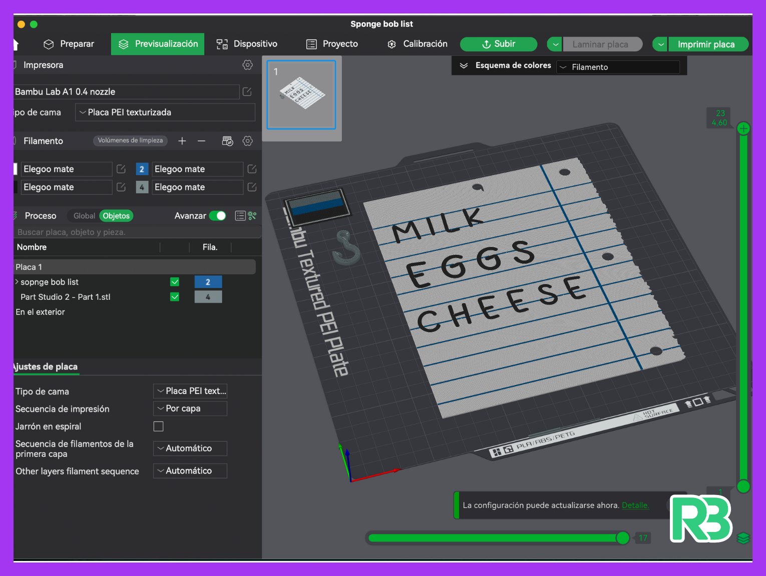This screenshot has width=766, height=576.
Task: Click the horizontal layer move slider handle
Action: coord(623,538)
